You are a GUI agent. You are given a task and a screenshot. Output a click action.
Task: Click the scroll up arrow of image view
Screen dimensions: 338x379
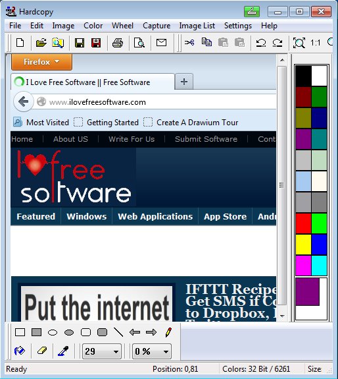[282, 60]
